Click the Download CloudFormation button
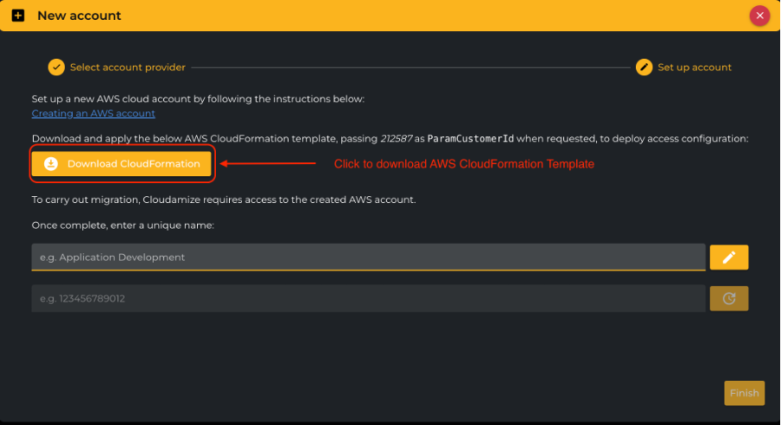The height and width of the screenshot is (425, 781). (121, 163)
